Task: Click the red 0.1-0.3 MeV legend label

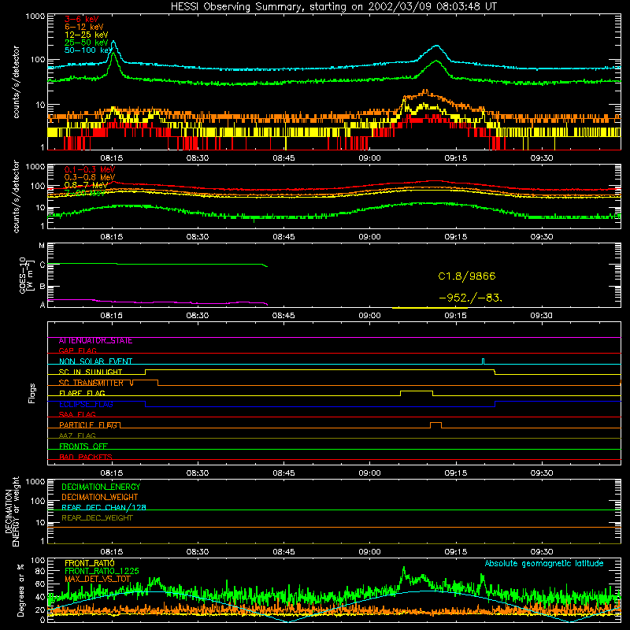Action: click(90, 169)
